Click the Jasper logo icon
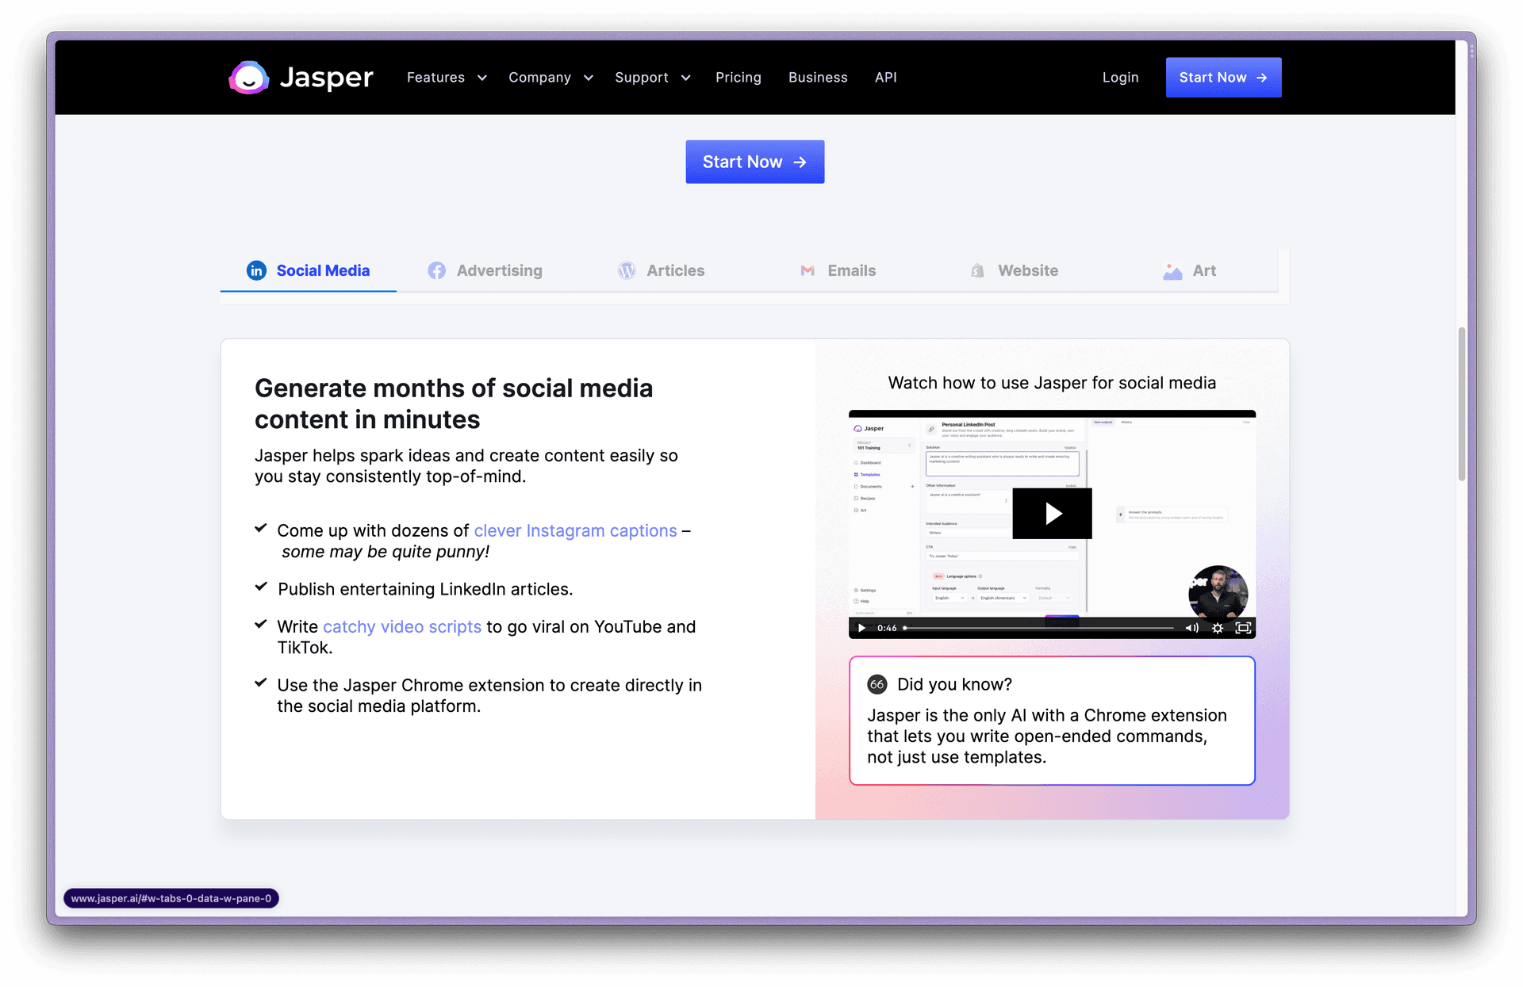The height and width of the screenshot is (987, 1523). pyautogui.click(x=249, y=78)
